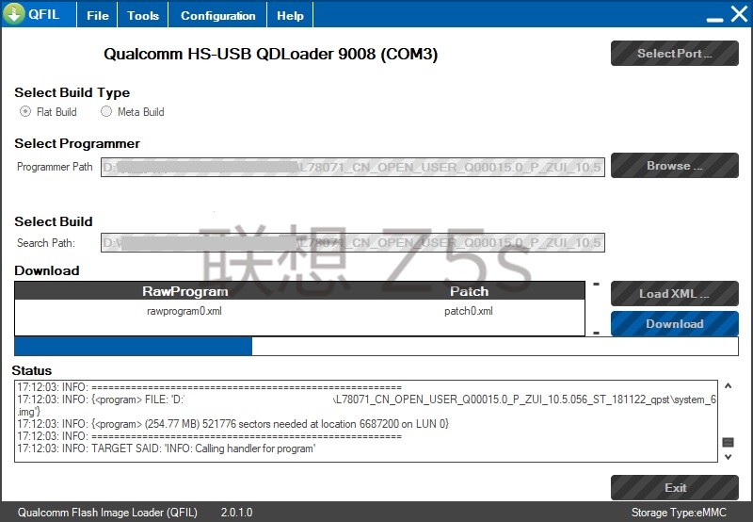The width and height of the screenshot is (753, 522).
Task: Start flashing with the Download button
Action: [x=674, y=324]
